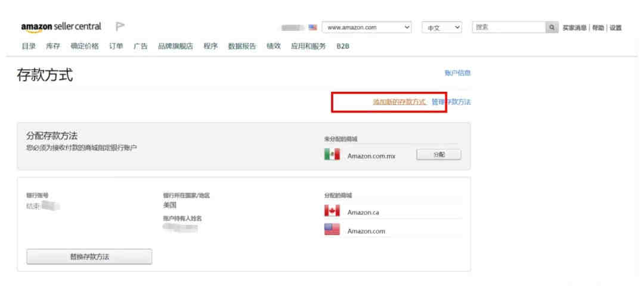Open the 绩效 menu

(x=274, y=46)
